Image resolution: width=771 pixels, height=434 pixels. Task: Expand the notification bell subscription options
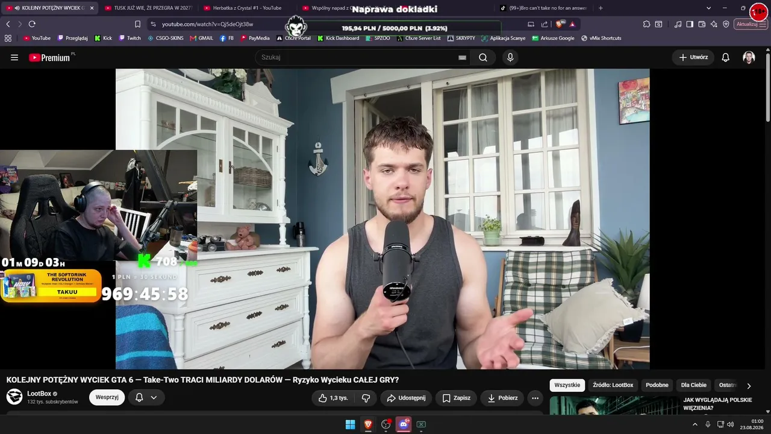tap(154, 398)
